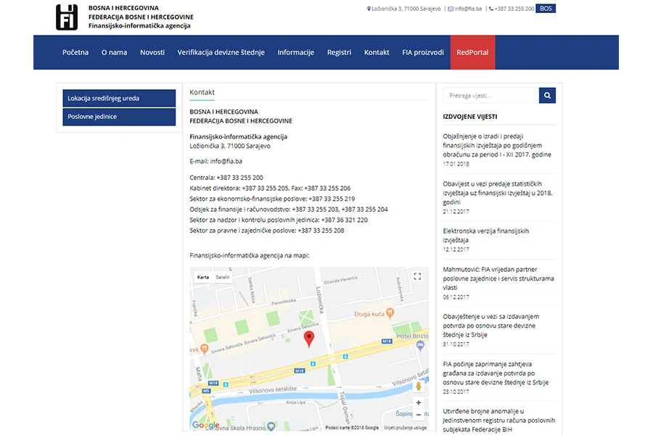Open news Mahmutović: FIA vrijedan partner

coord(498,278)
